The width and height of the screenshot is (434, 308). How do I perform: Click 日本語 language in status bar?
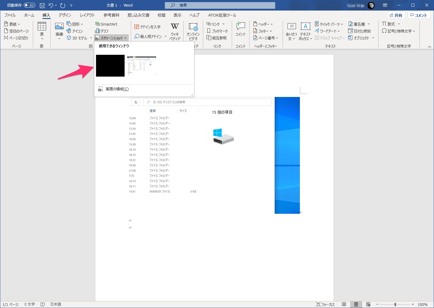[56, 304]
